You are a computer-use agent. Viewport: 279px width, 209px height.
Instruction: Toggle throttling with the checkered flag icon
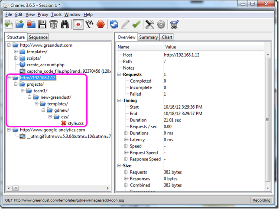coord(90,24)
